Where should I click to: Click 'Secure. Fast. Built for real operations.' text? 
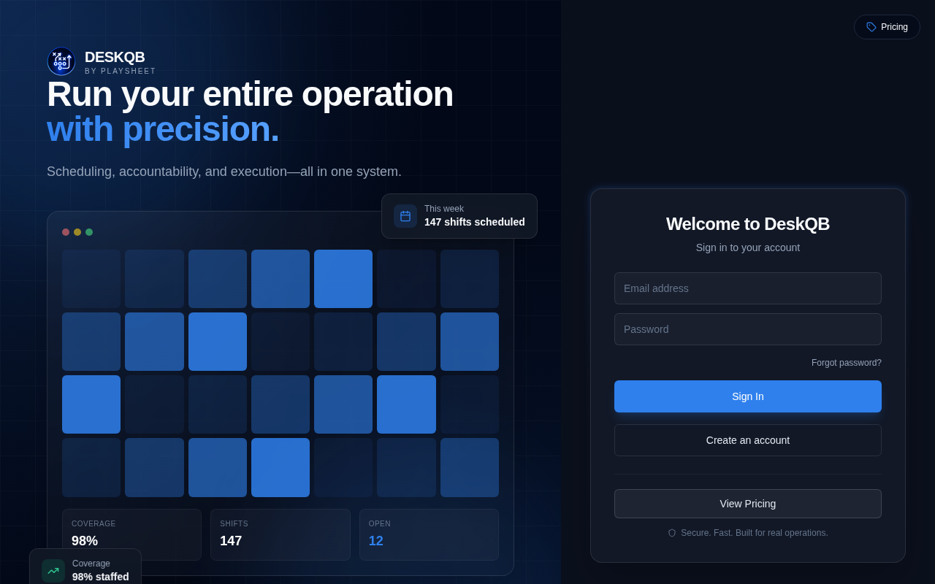755,533
